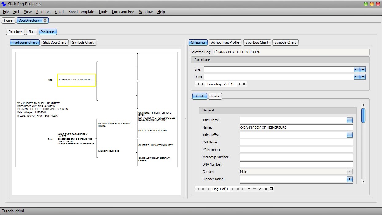Go to next parentage record

(240, 84)
